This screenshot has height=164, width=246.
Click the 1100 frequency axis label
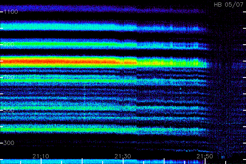pos(11,12)
